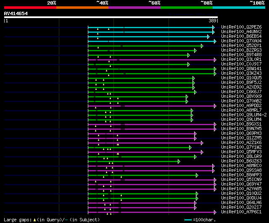The image size is (269, 223).
Task: Select hit label UniRef100_Q3KZ43
Action: [x=241, y=73]
